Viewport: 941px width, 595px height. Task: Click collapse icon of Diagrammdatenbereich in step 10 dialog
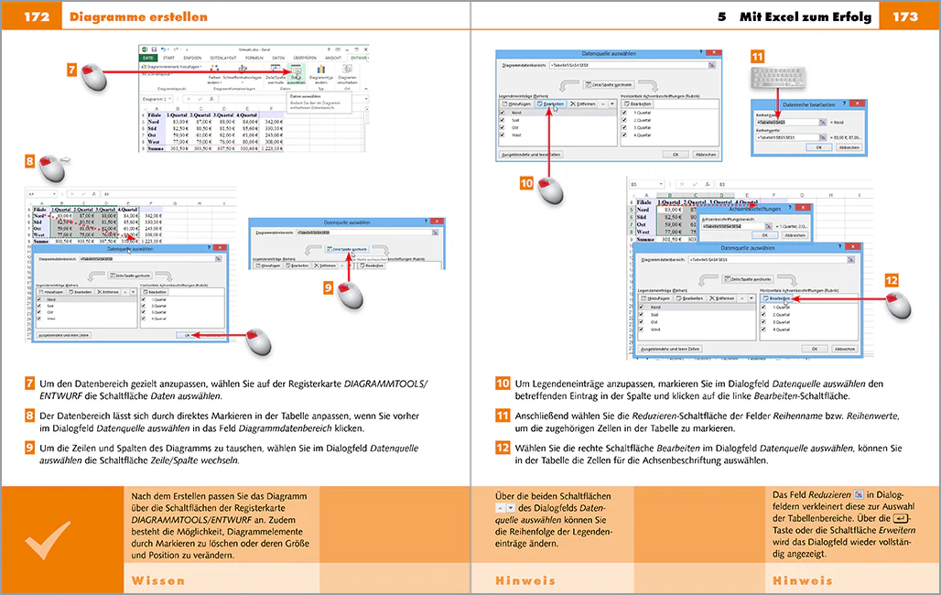(712, 65)
